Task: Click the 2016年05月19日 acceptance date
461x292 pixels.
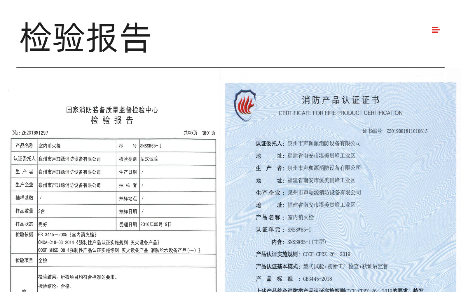Action: point(156,225)
